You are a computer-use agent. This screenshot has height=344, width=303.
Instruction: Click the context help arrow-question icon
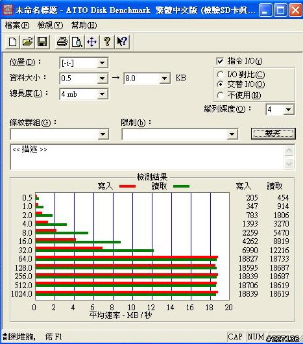[x=122, y=42]
